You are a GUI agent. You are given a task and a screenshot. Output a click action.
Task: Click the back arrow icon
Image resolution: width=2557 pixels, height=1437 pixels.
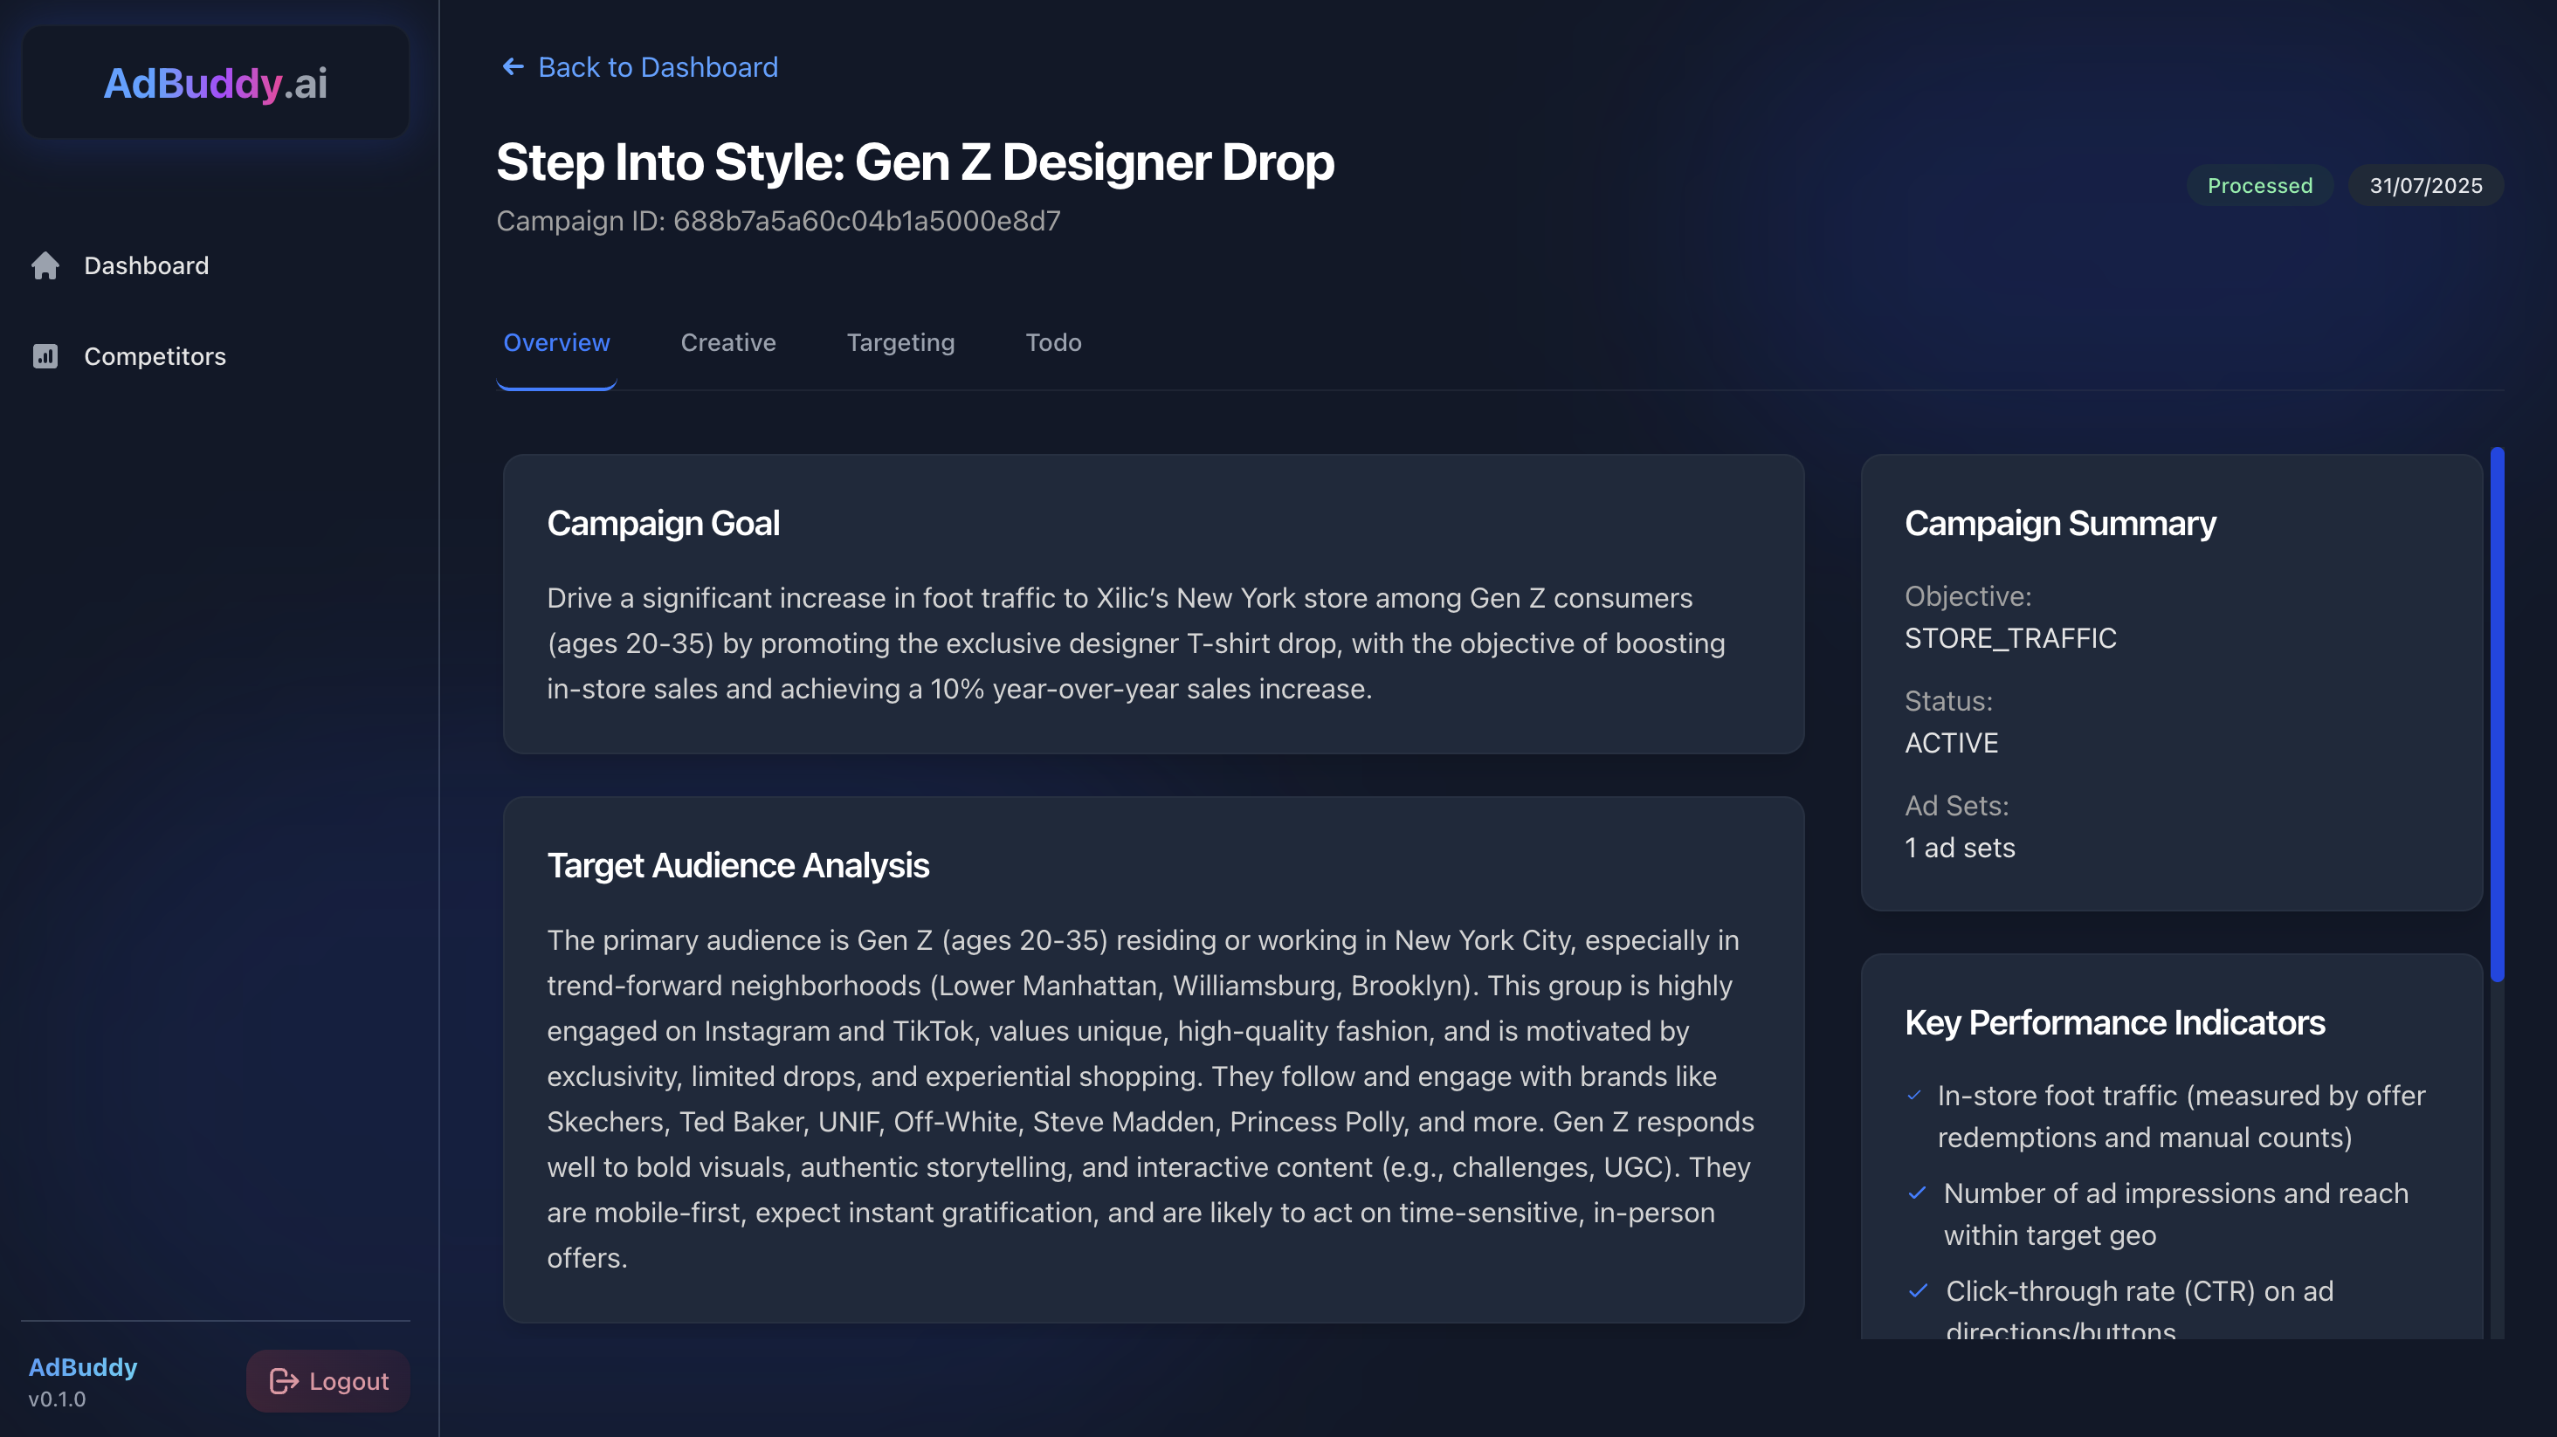coord(513,67)
